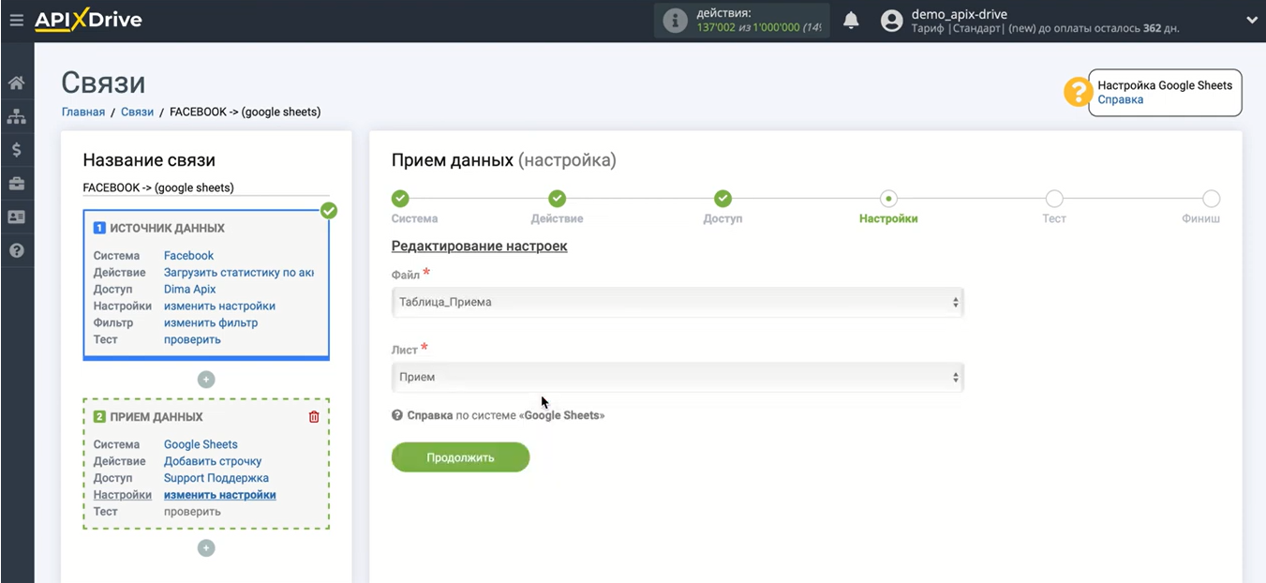Click receiver изменить настройки link
The width and height of the screenshot is (1266, 583).
coord(219,495)
